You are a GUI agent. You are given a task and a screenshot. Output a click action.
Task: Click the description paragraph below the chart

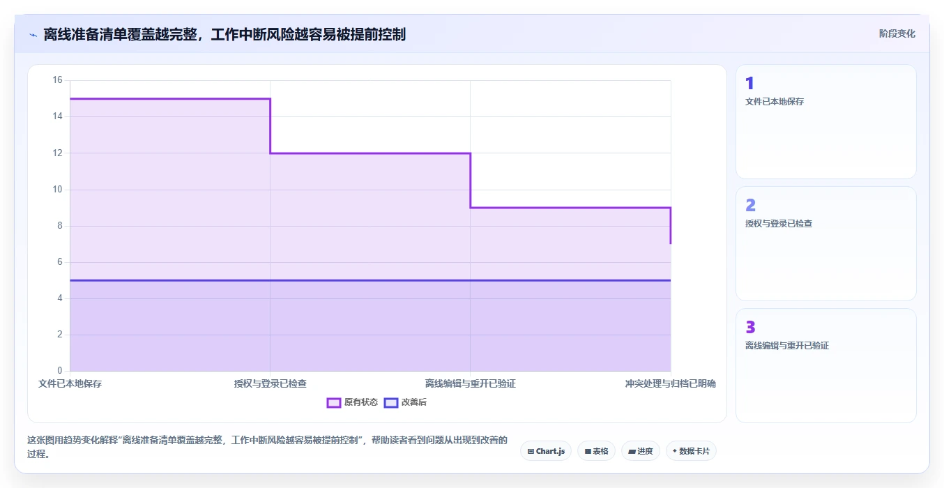pyautogui.click(x=268, y=447)
